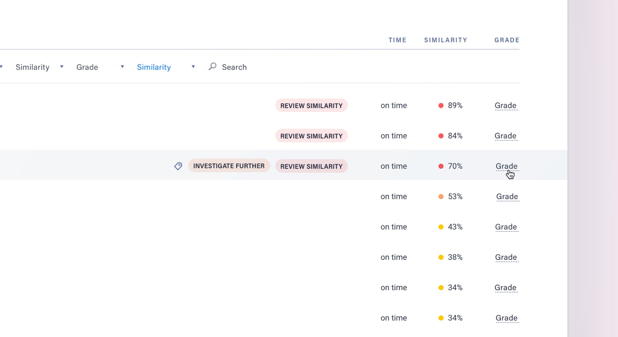Viewport: 618px width, 337px height.
Task: Click the GRADE column header
Action: coord(507,40)
